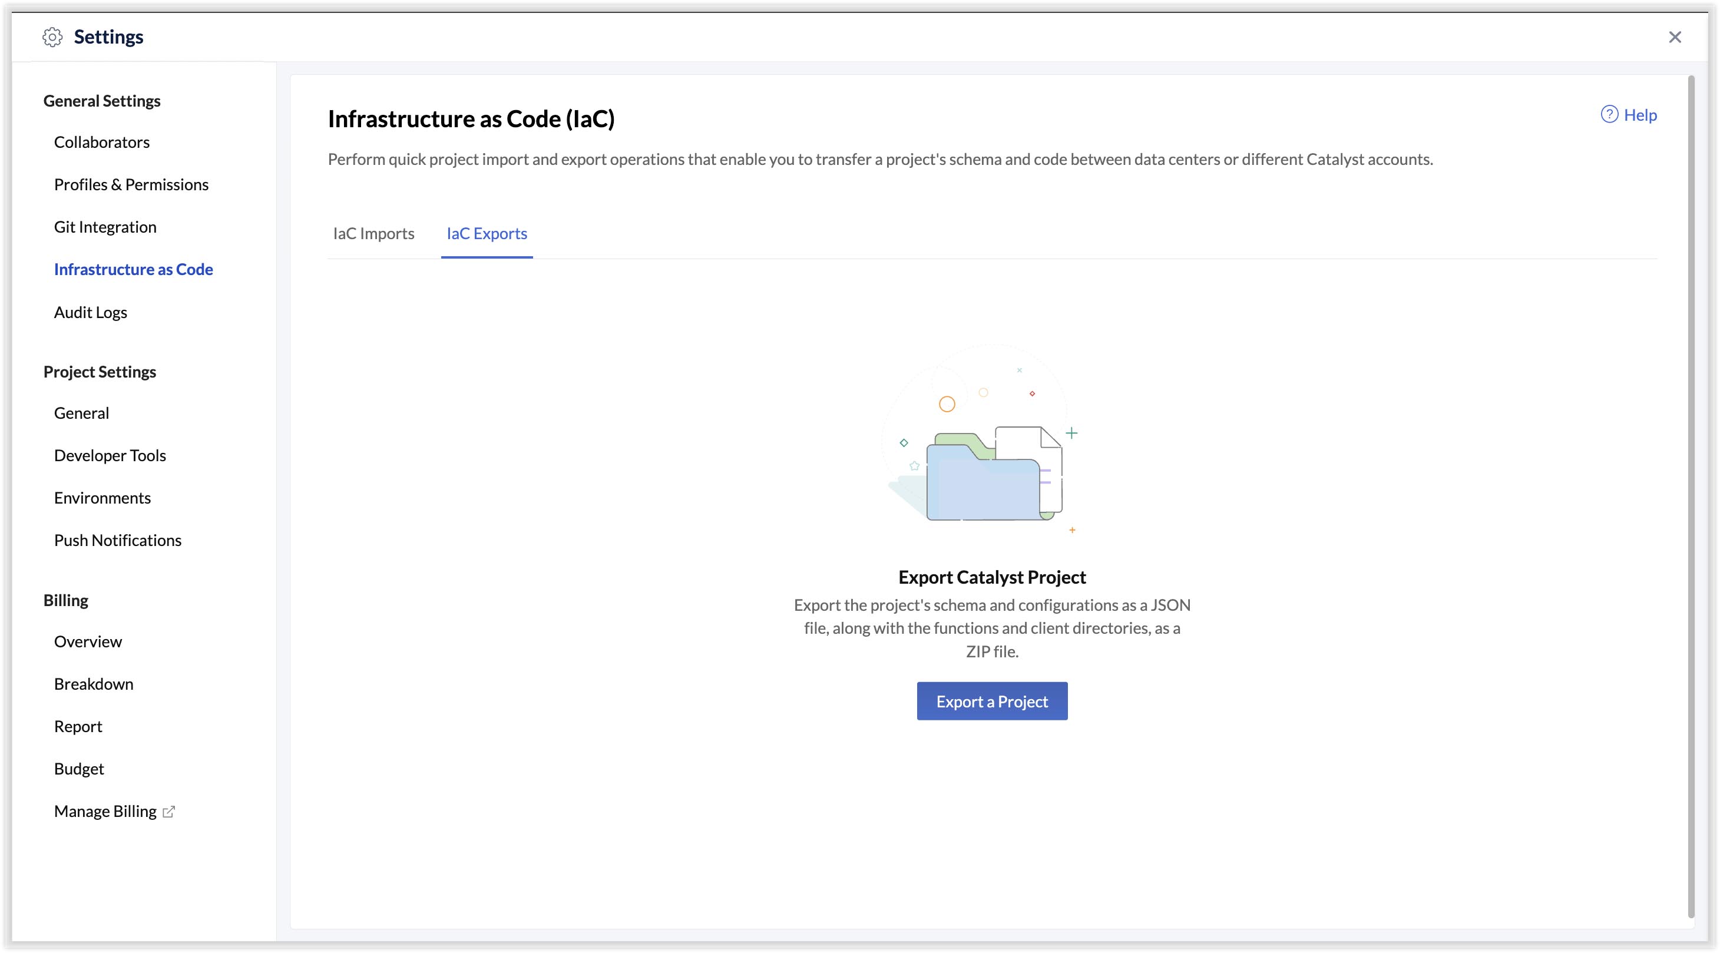
Task: Open Manage Billing external link
Action: (114, 810)
